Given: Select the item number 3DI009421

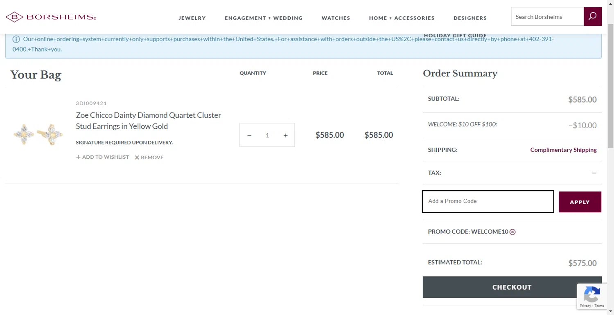Looking at the screenshot, I should coord(91,103).
